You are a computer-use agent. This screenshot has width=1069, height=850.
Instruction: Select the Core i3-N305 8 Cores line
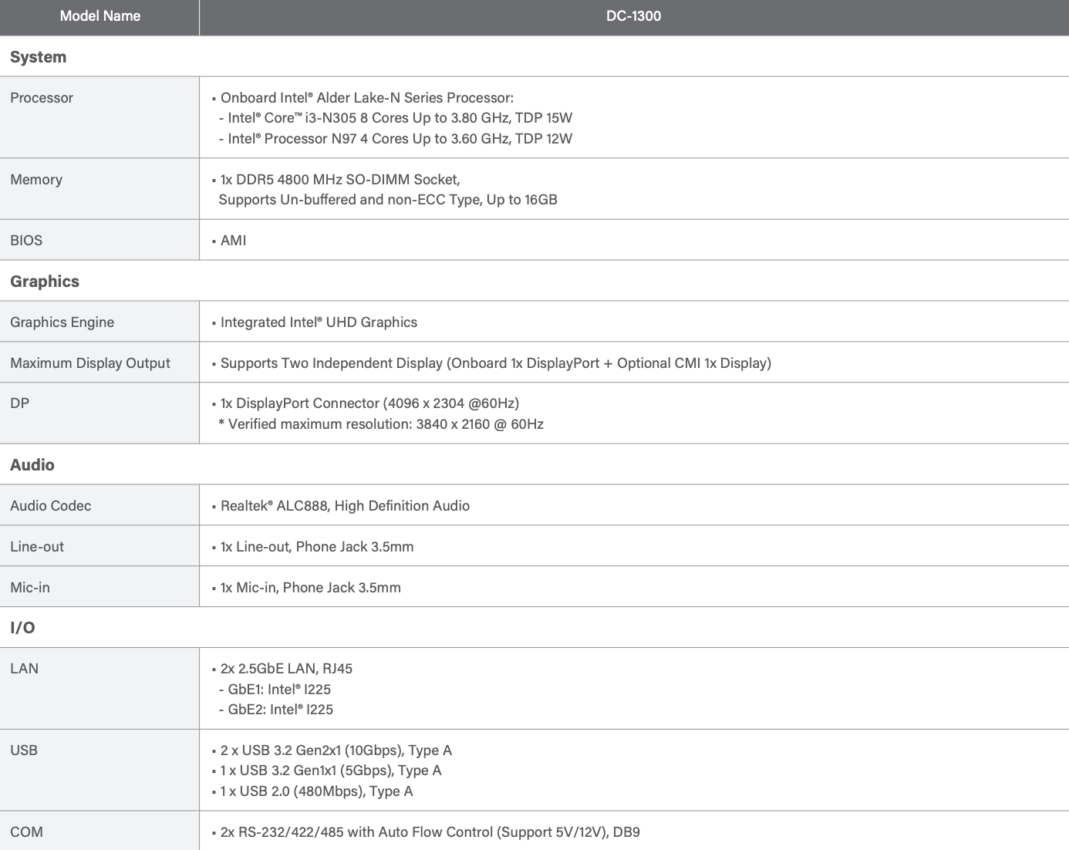(x=395, y=118)
